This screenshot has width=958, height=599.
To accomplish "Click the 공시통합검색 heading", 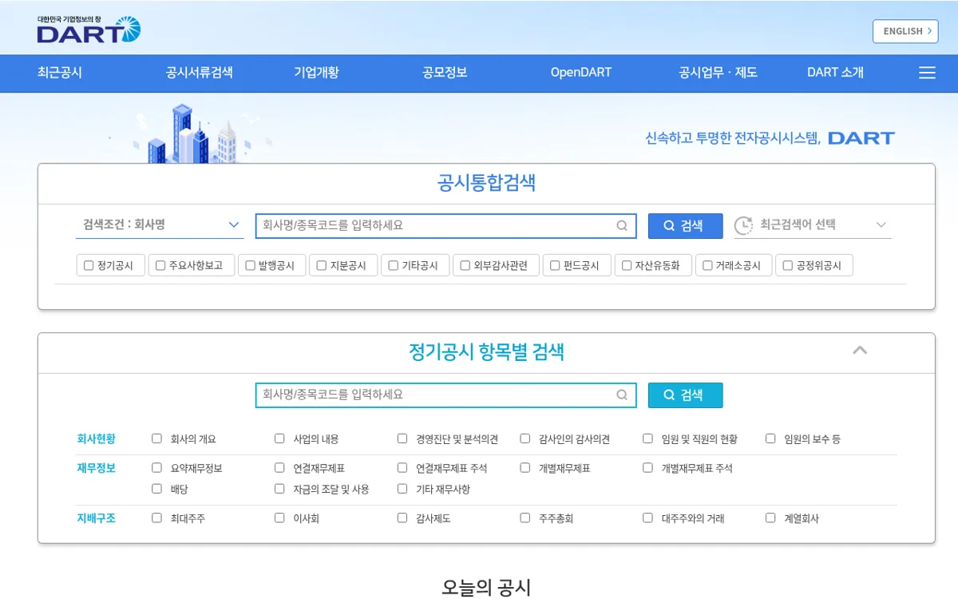I will (486, 183).
